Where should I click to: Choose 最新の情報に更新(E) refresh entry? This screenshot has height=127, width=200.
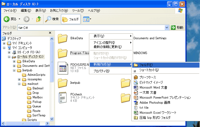click(111, 47)
